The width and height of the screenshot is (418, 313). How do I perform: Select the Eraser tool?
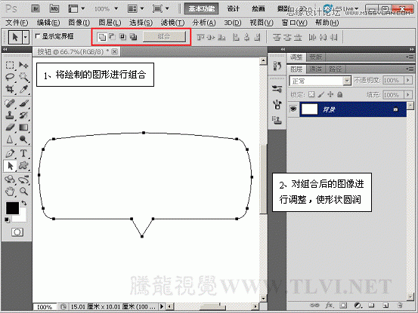[x=10, y=127]
